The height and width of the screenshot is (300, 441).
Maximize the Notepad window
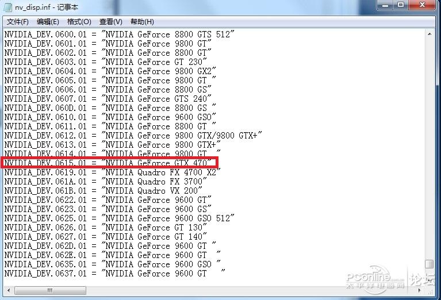pos(401,5)
